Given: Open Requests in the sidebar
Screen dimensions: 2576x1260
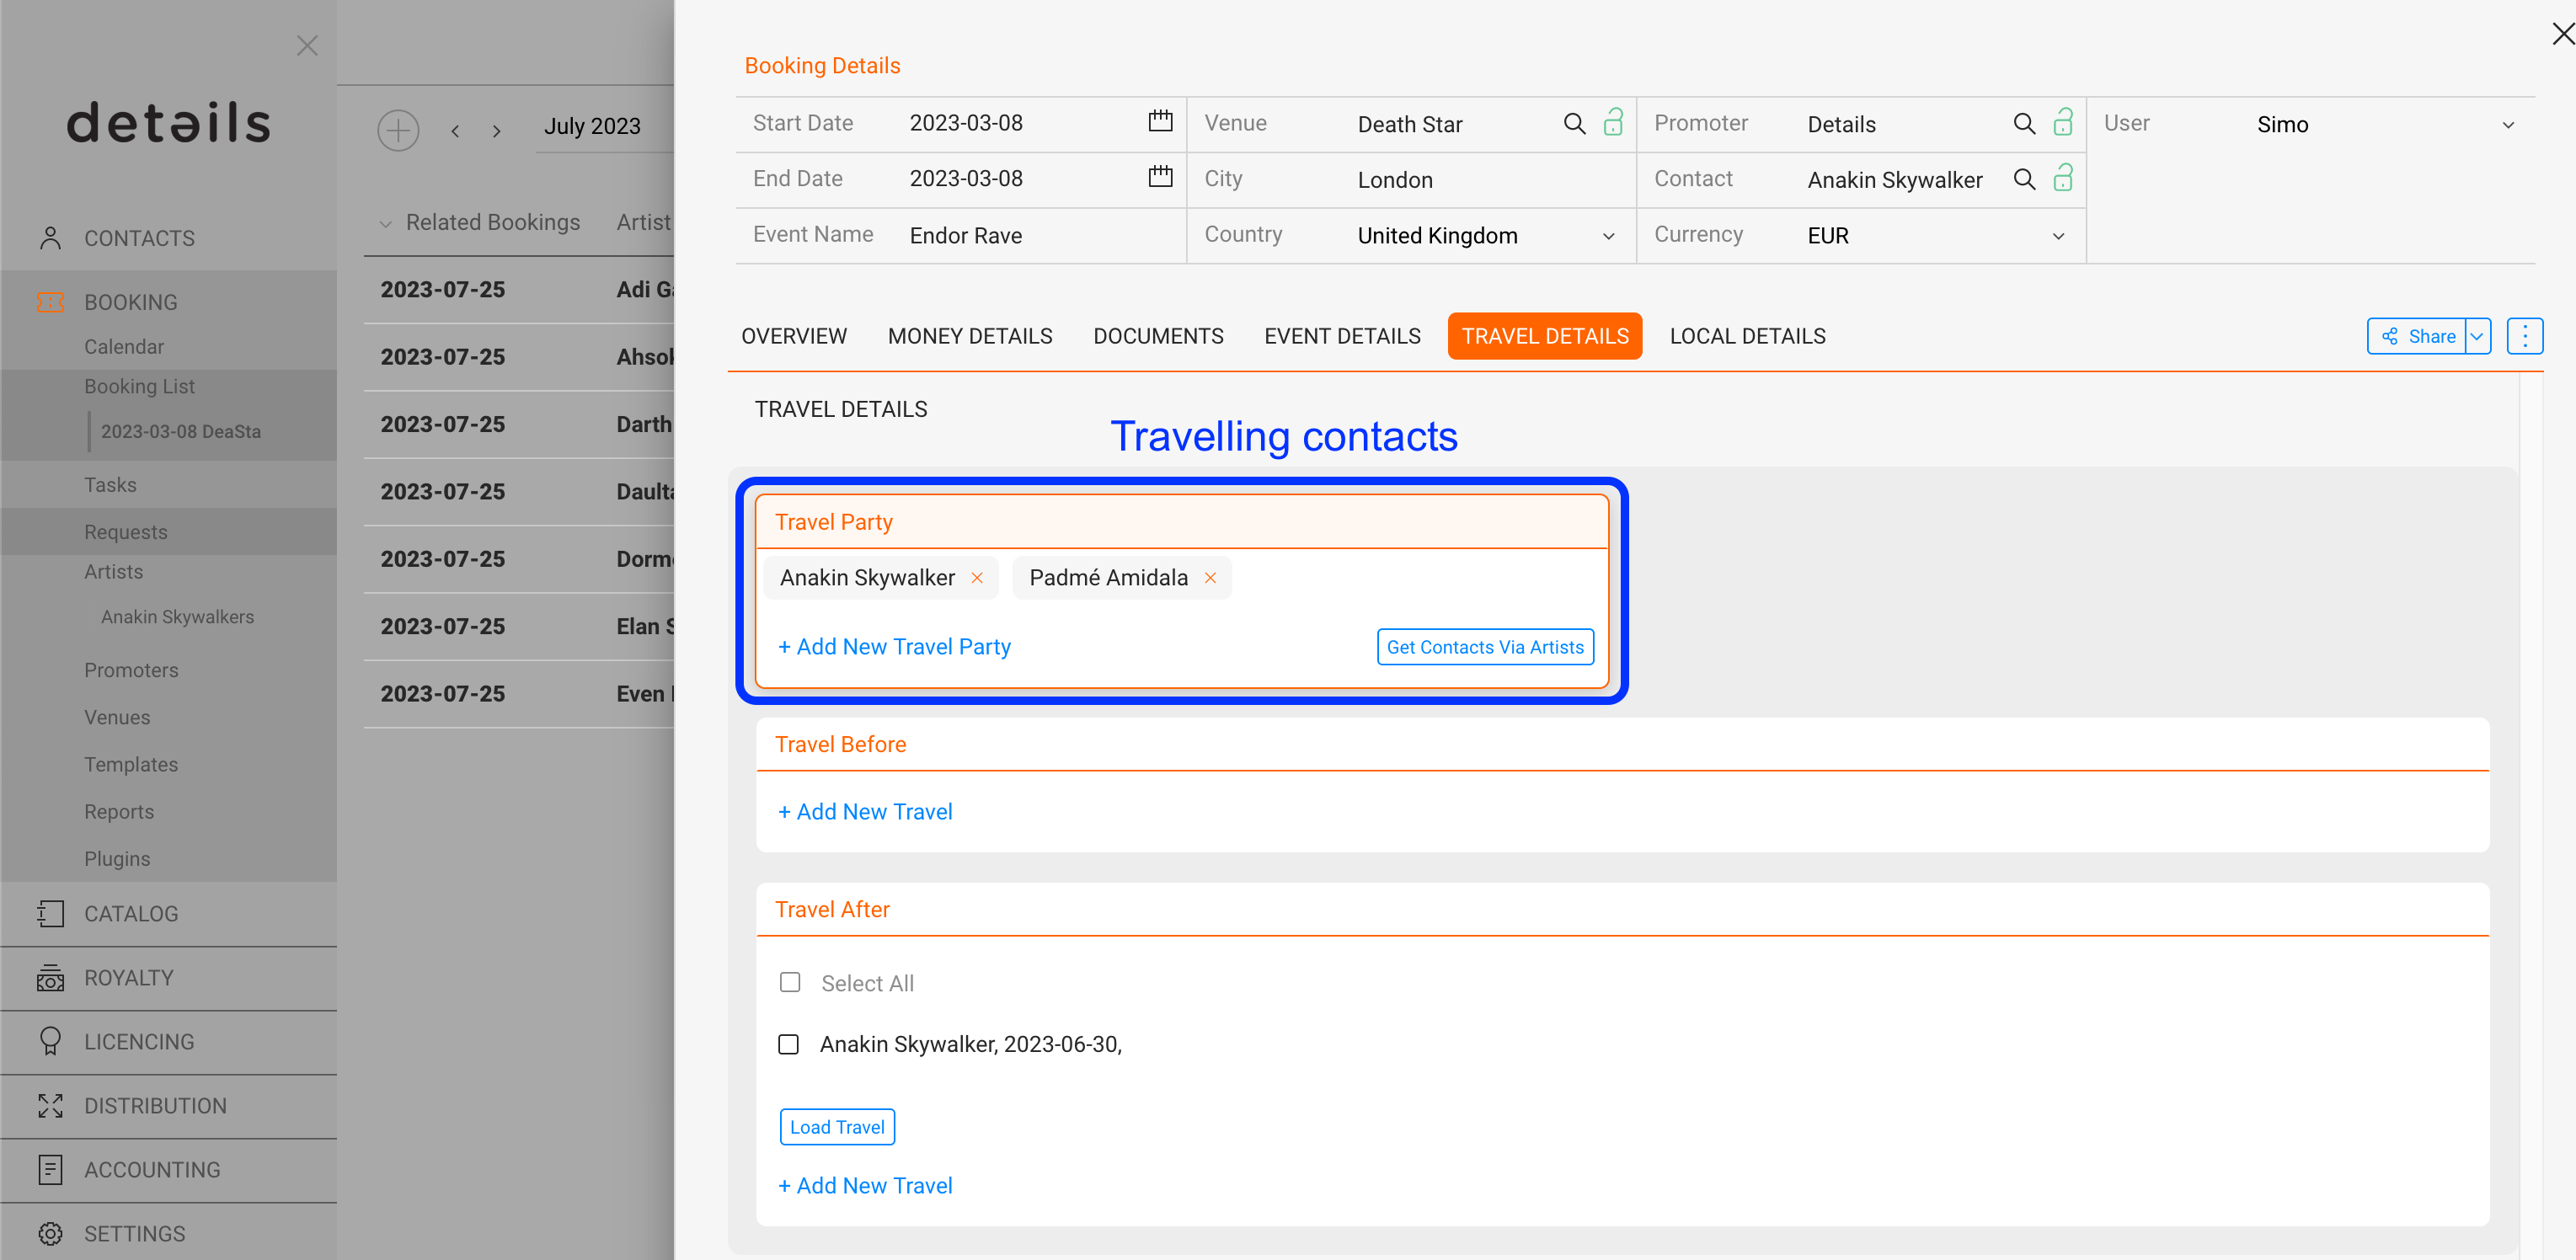Looking at the screenshot, I should [x=126, y=532].
